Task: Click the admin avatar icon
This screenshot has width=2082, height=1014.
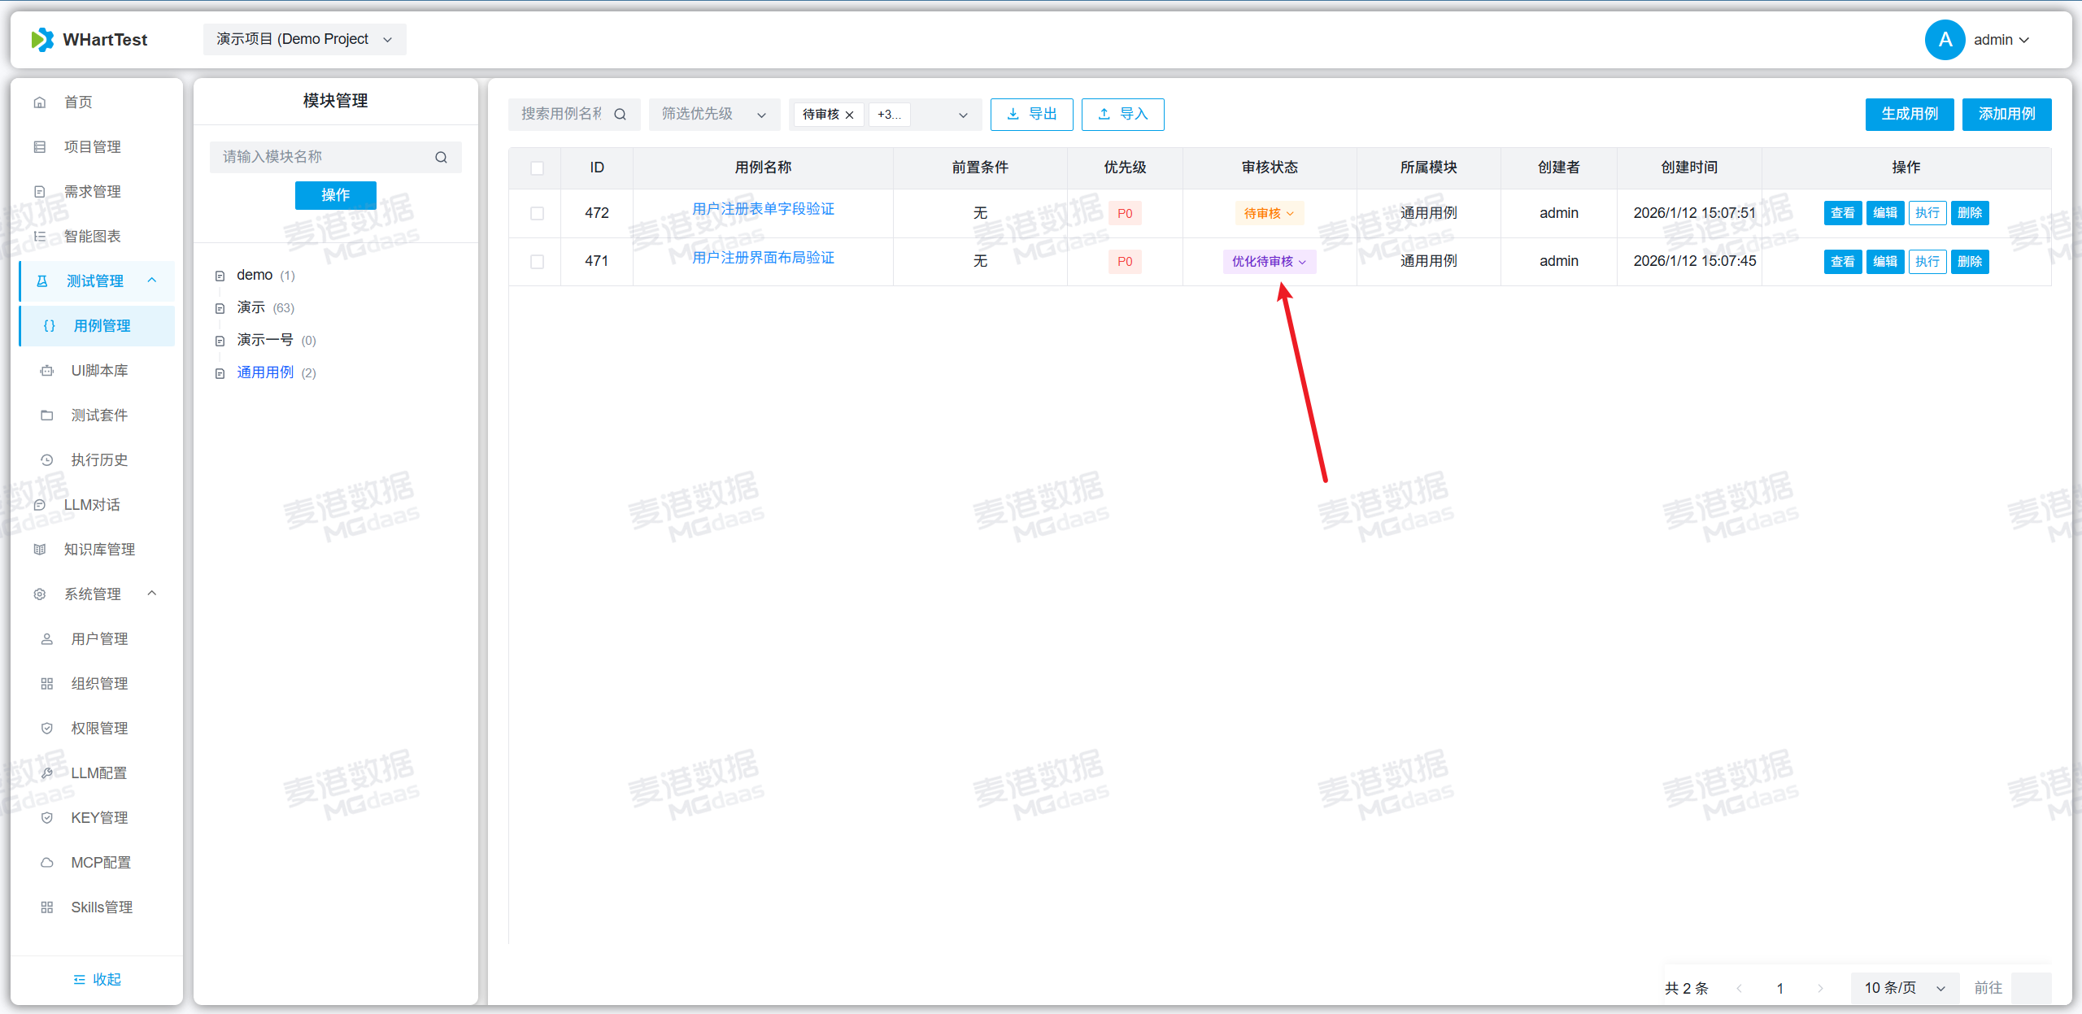Action: coord(1945,40)
